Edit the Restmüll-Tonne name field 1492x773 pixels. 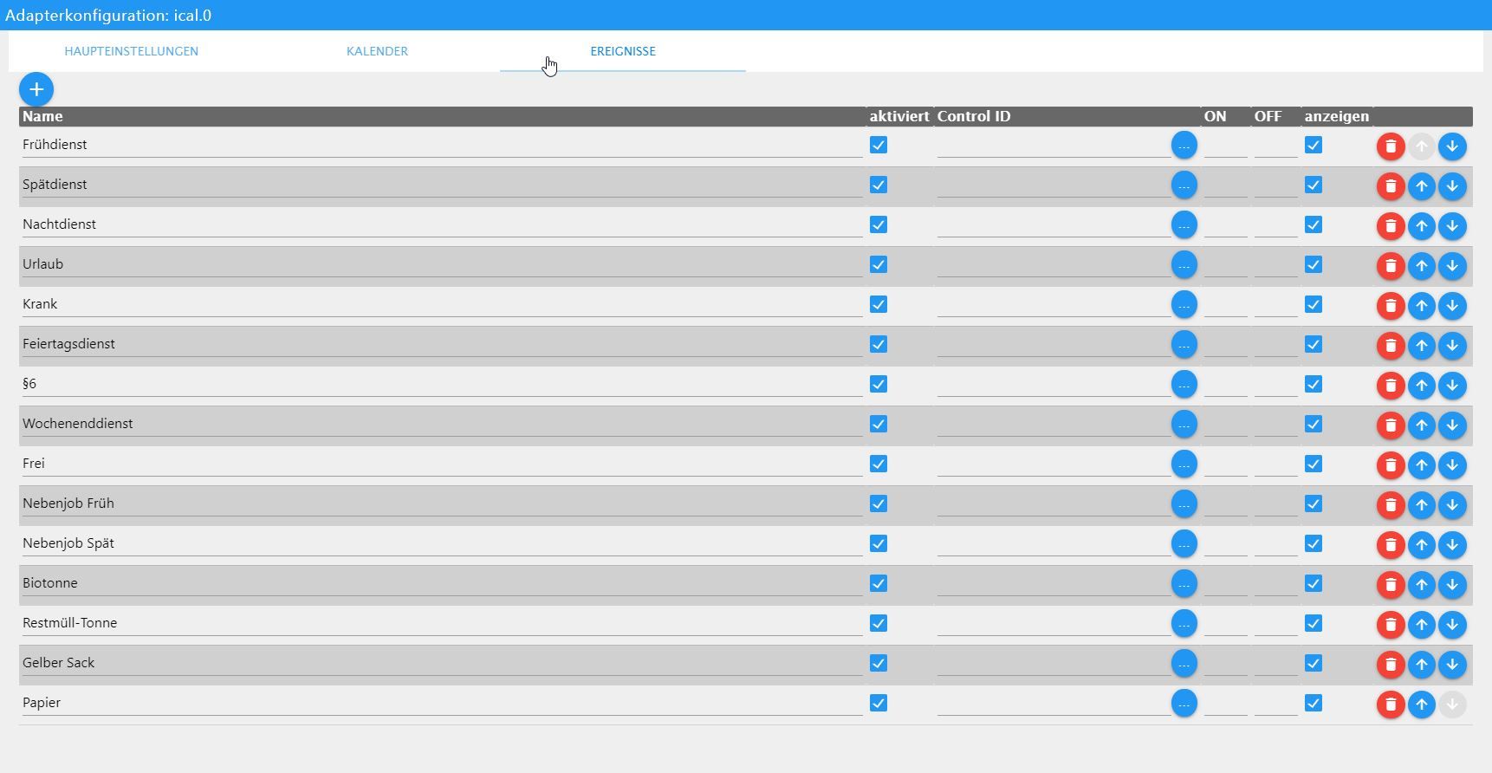(x=442, y=623)
